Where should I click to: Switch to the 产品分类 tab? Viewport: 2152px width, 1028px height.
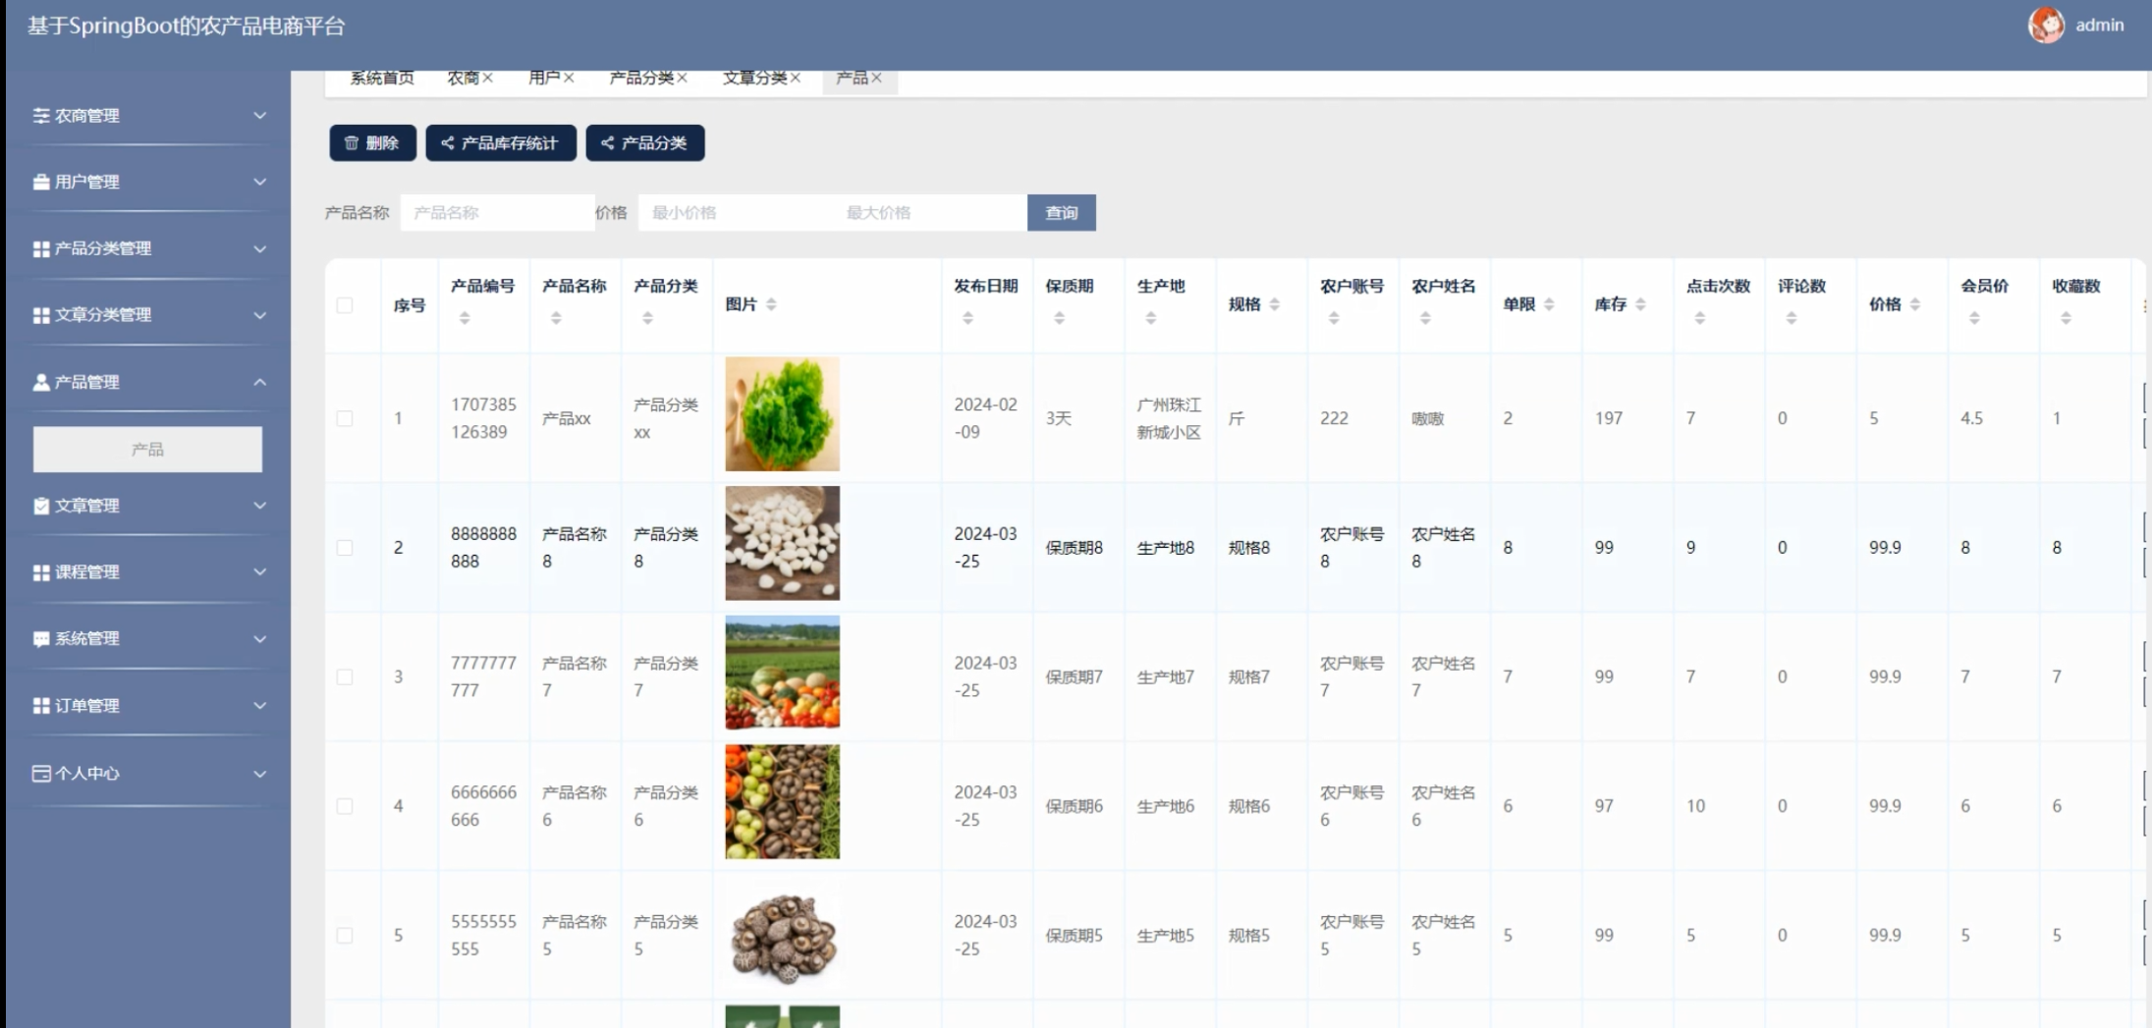click(641, 78)
